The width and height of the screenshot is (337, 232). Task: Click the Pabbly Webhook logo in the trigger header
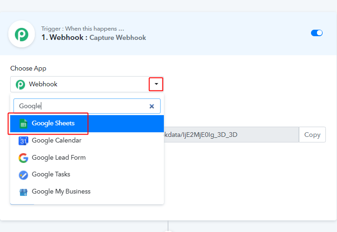point(21,34)
